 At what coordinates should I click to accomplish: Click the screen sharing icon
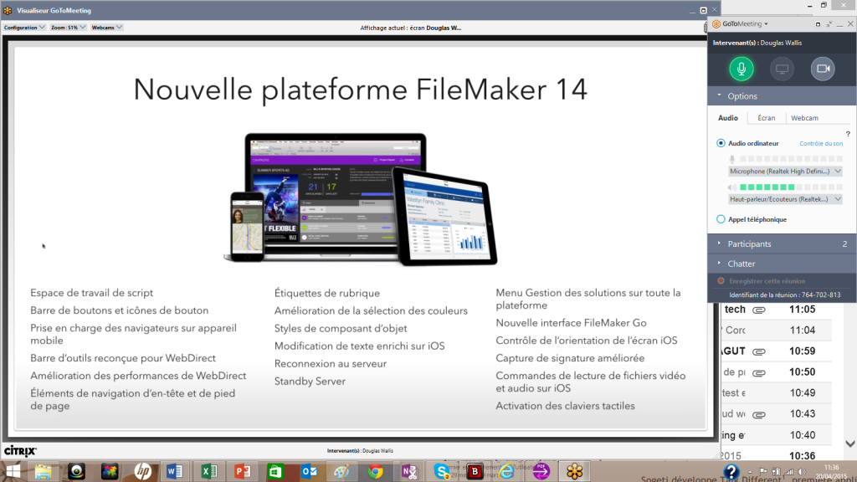pyautogui.click(x=783, y=69)
